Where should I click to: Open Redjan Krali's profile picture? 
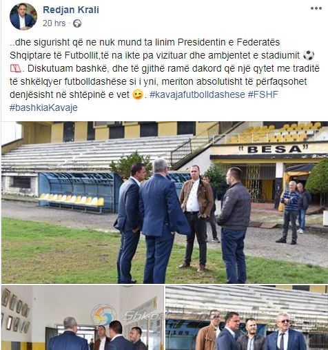pyautogui.click(x=23, y=17)
